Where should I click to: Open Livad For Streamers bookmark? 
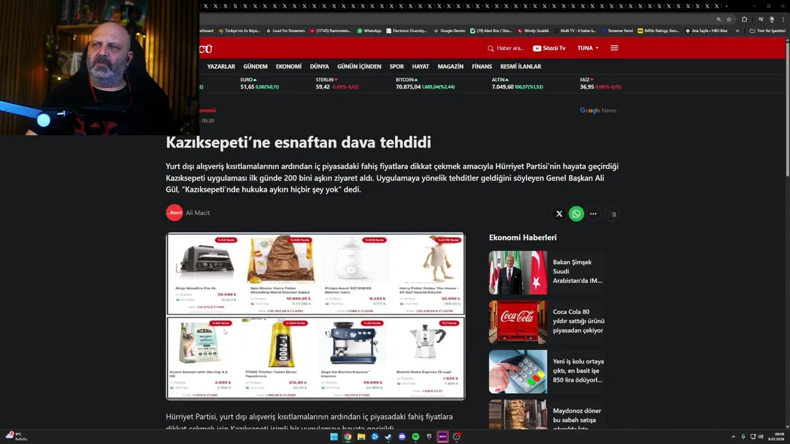(x=285, y=31)
